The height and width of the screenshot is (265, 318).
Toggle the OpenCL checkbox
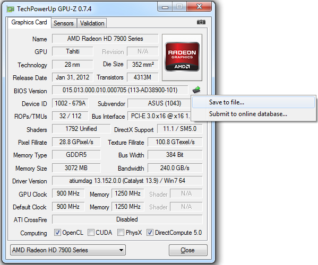[x=57, y=233]
